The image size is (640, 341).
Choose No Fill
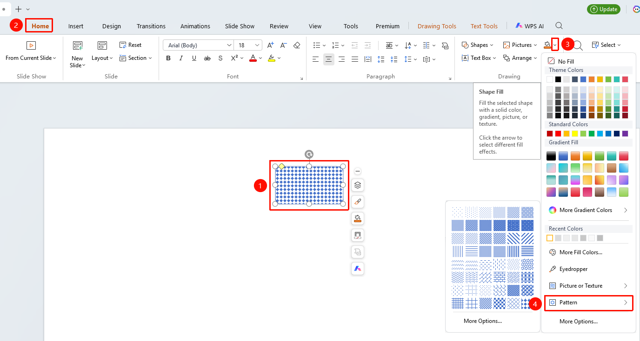point(561,61)
